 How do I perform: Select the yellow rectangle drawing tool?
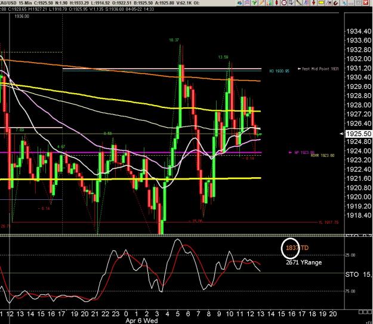point(321,3)
